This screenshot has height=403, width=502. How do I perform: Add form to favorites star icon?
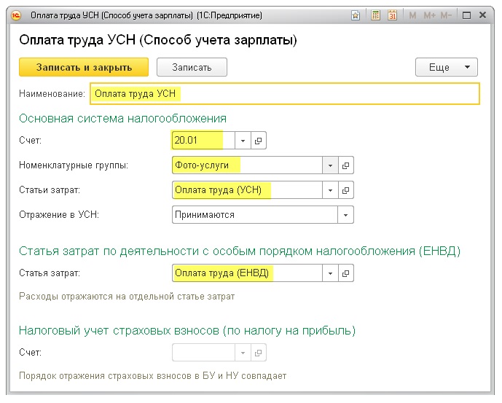356,15
